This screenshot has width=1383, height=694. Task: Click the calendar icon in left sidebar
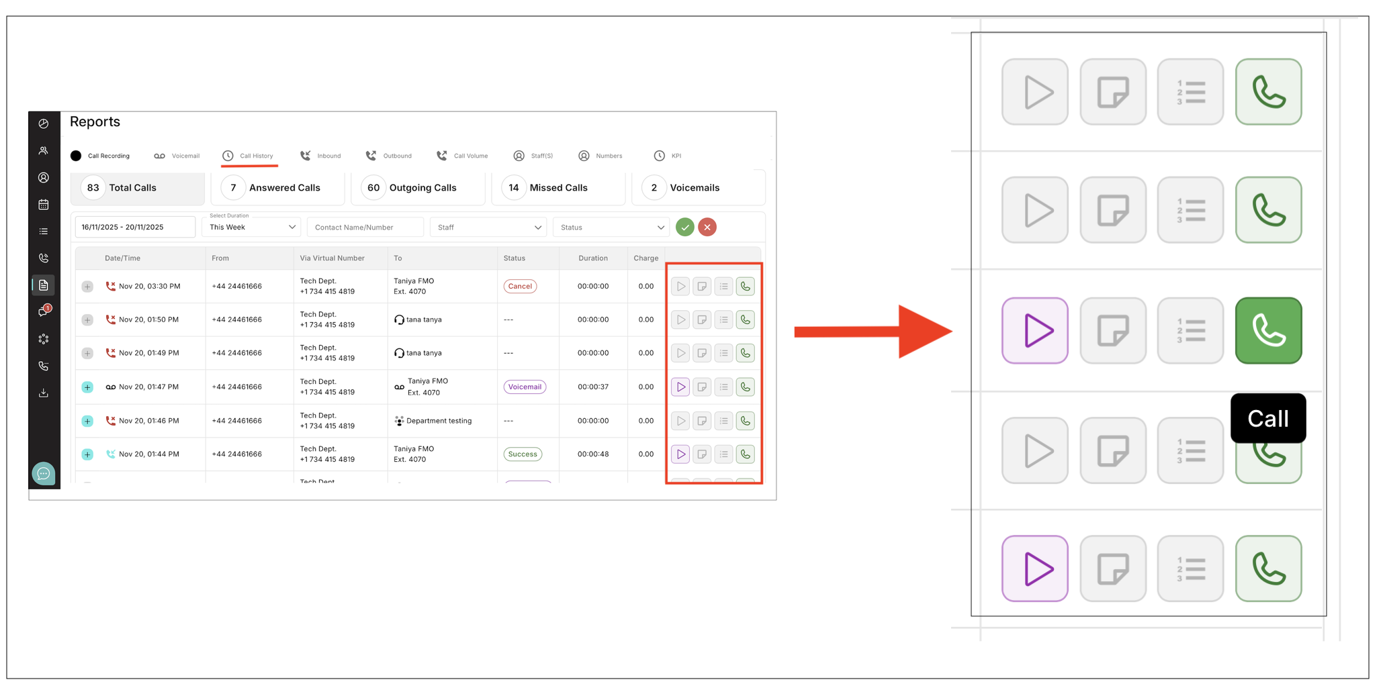(x=44, y=205)
